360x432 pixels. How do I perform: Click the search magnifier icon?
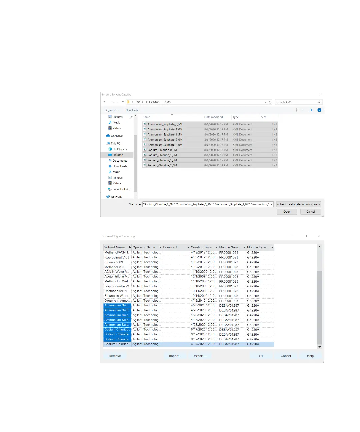[x=319, y=102]
